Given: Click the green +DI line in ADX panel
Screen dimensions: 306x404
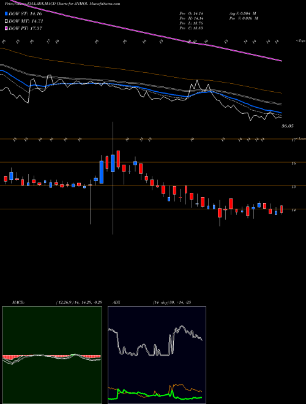Looking at the screenshot, I should pos(155,397).
